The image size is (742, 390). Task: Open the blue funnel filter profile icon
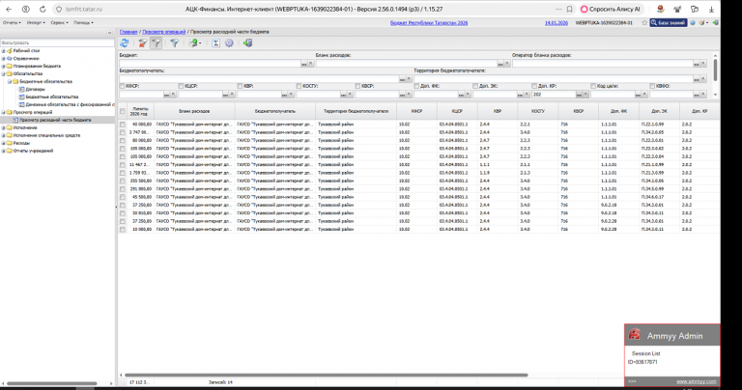[174, 43]
